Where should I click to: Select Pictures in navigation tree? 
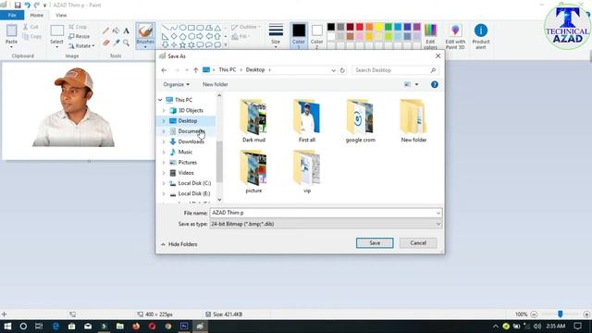tap(187, 163)
